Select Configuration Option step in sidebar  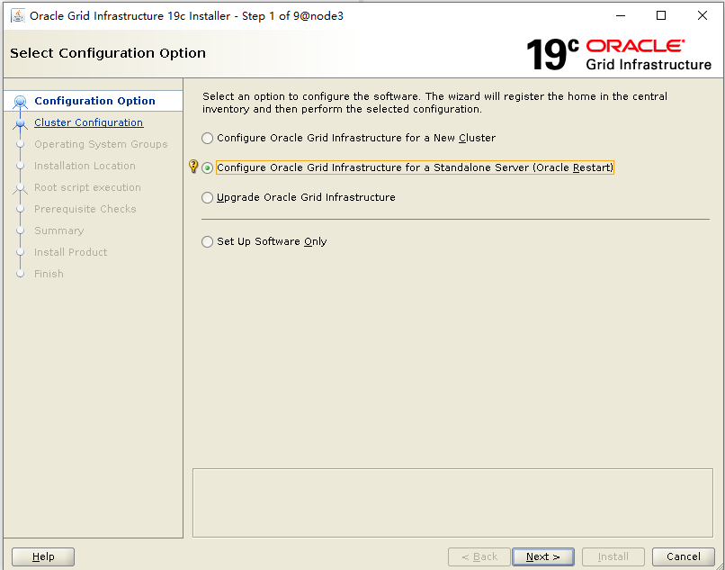coord(94,101)
